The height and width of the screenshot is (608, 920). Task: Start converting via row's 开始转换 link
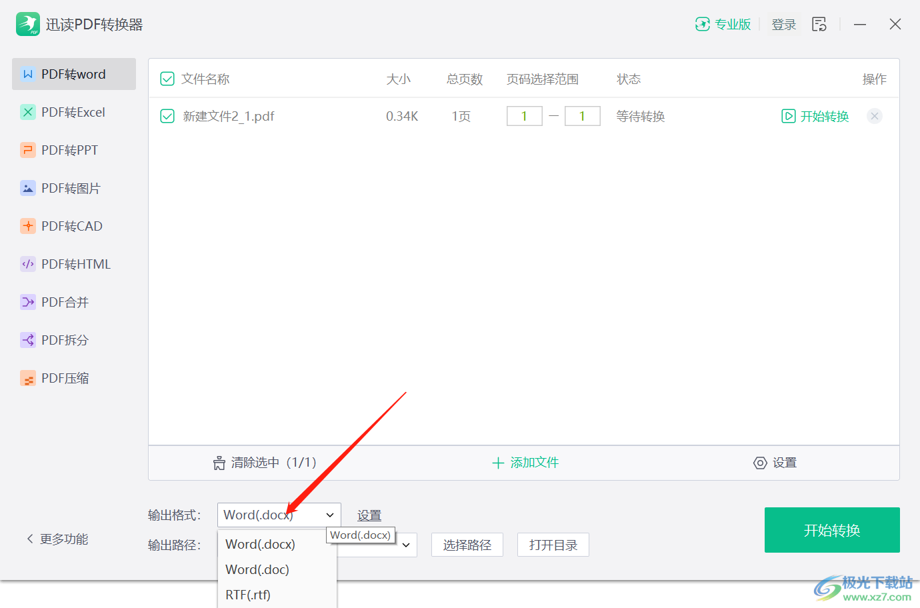click(x=825, y=117)
